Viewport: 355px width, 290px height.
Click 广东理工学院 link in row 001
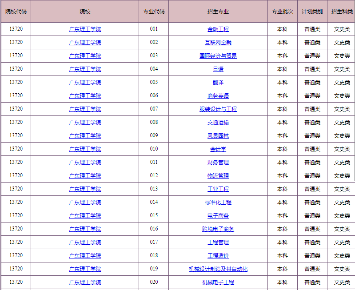(85, 29)
